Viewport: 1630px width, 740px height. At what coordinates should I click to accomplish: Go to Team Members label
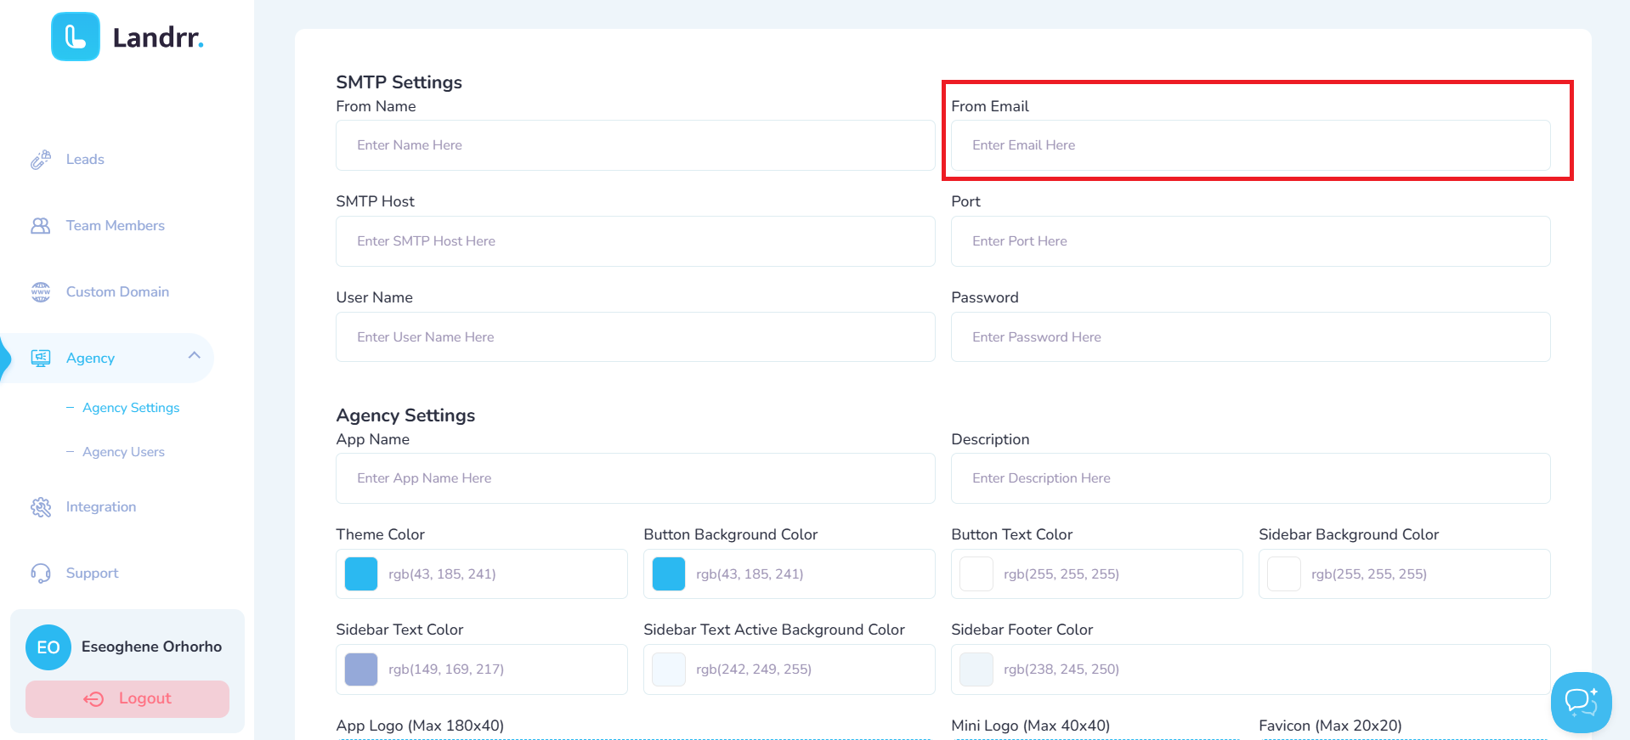click(x=116, y=226)
